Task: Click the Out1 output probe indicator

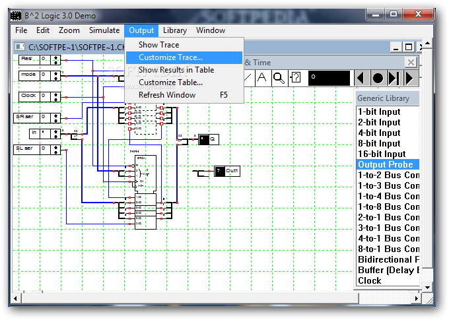Action: click(x=226, y=171)
